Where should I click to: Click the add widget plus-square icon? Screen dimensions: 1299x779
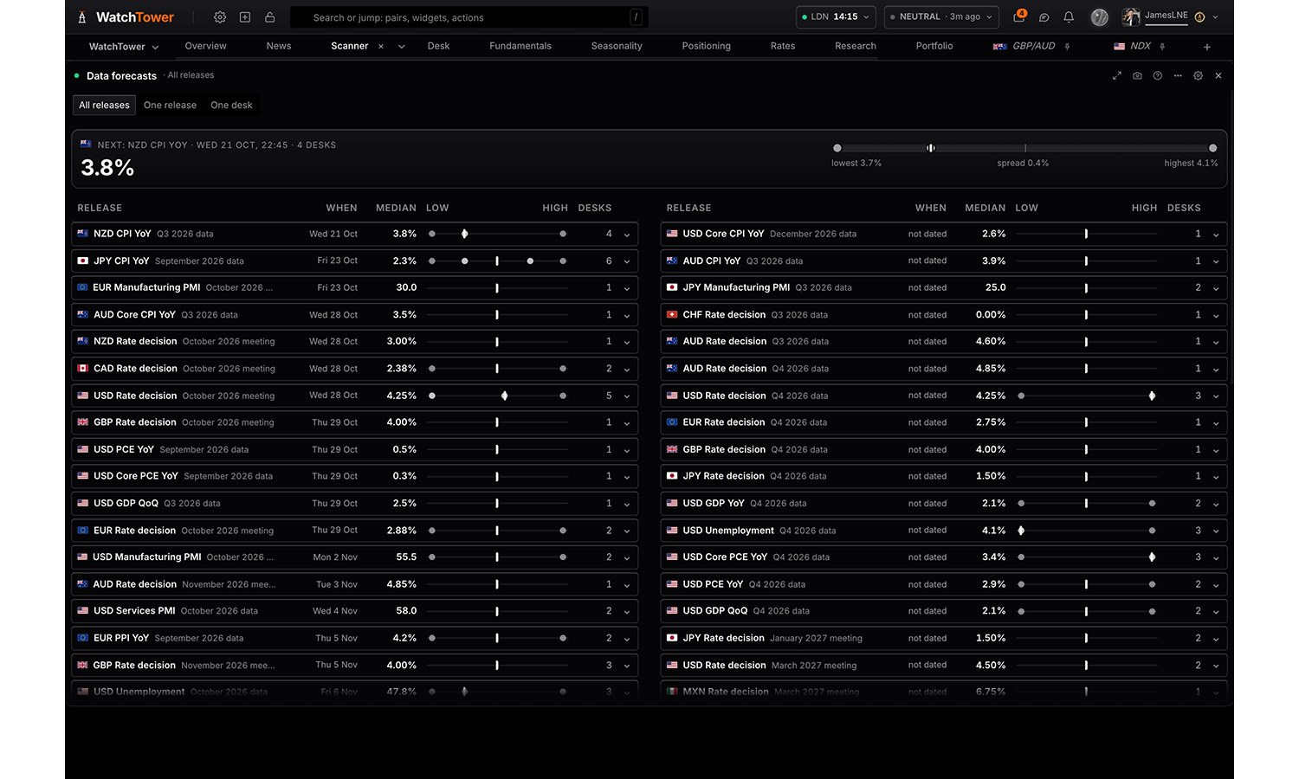pos(245,17)
